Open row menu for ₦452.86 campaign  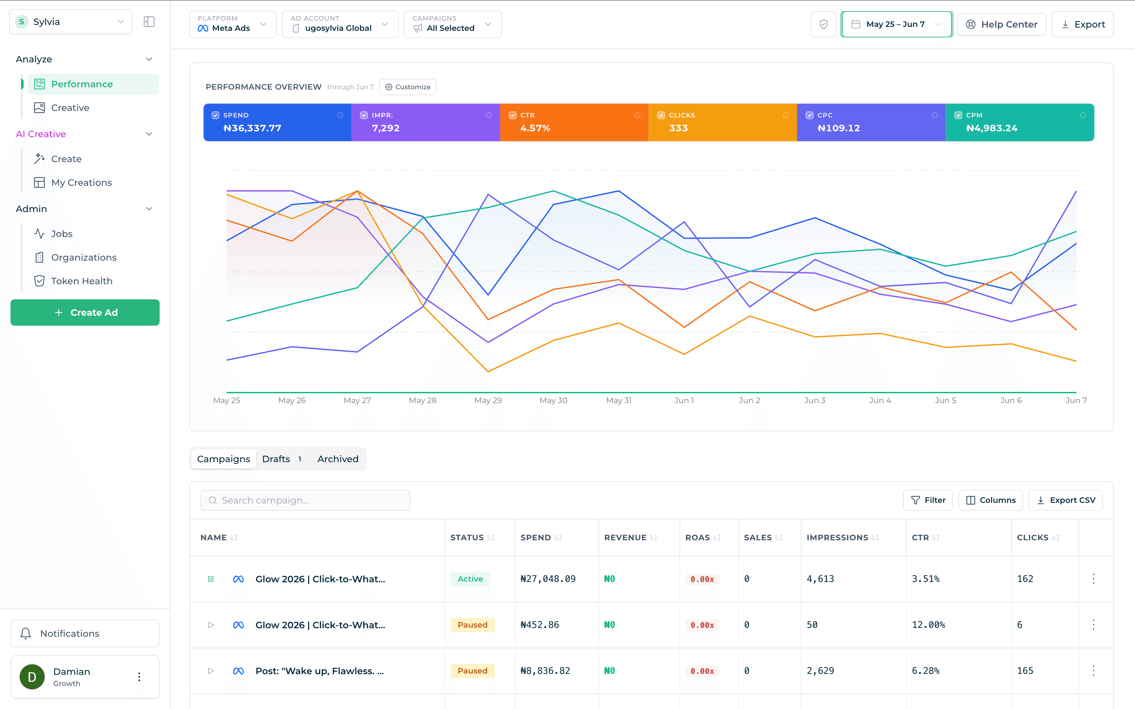pos(1093,625)
